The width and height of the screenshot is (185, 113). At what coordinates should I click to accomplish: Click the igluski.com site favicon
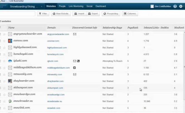[x=10, y=61]
